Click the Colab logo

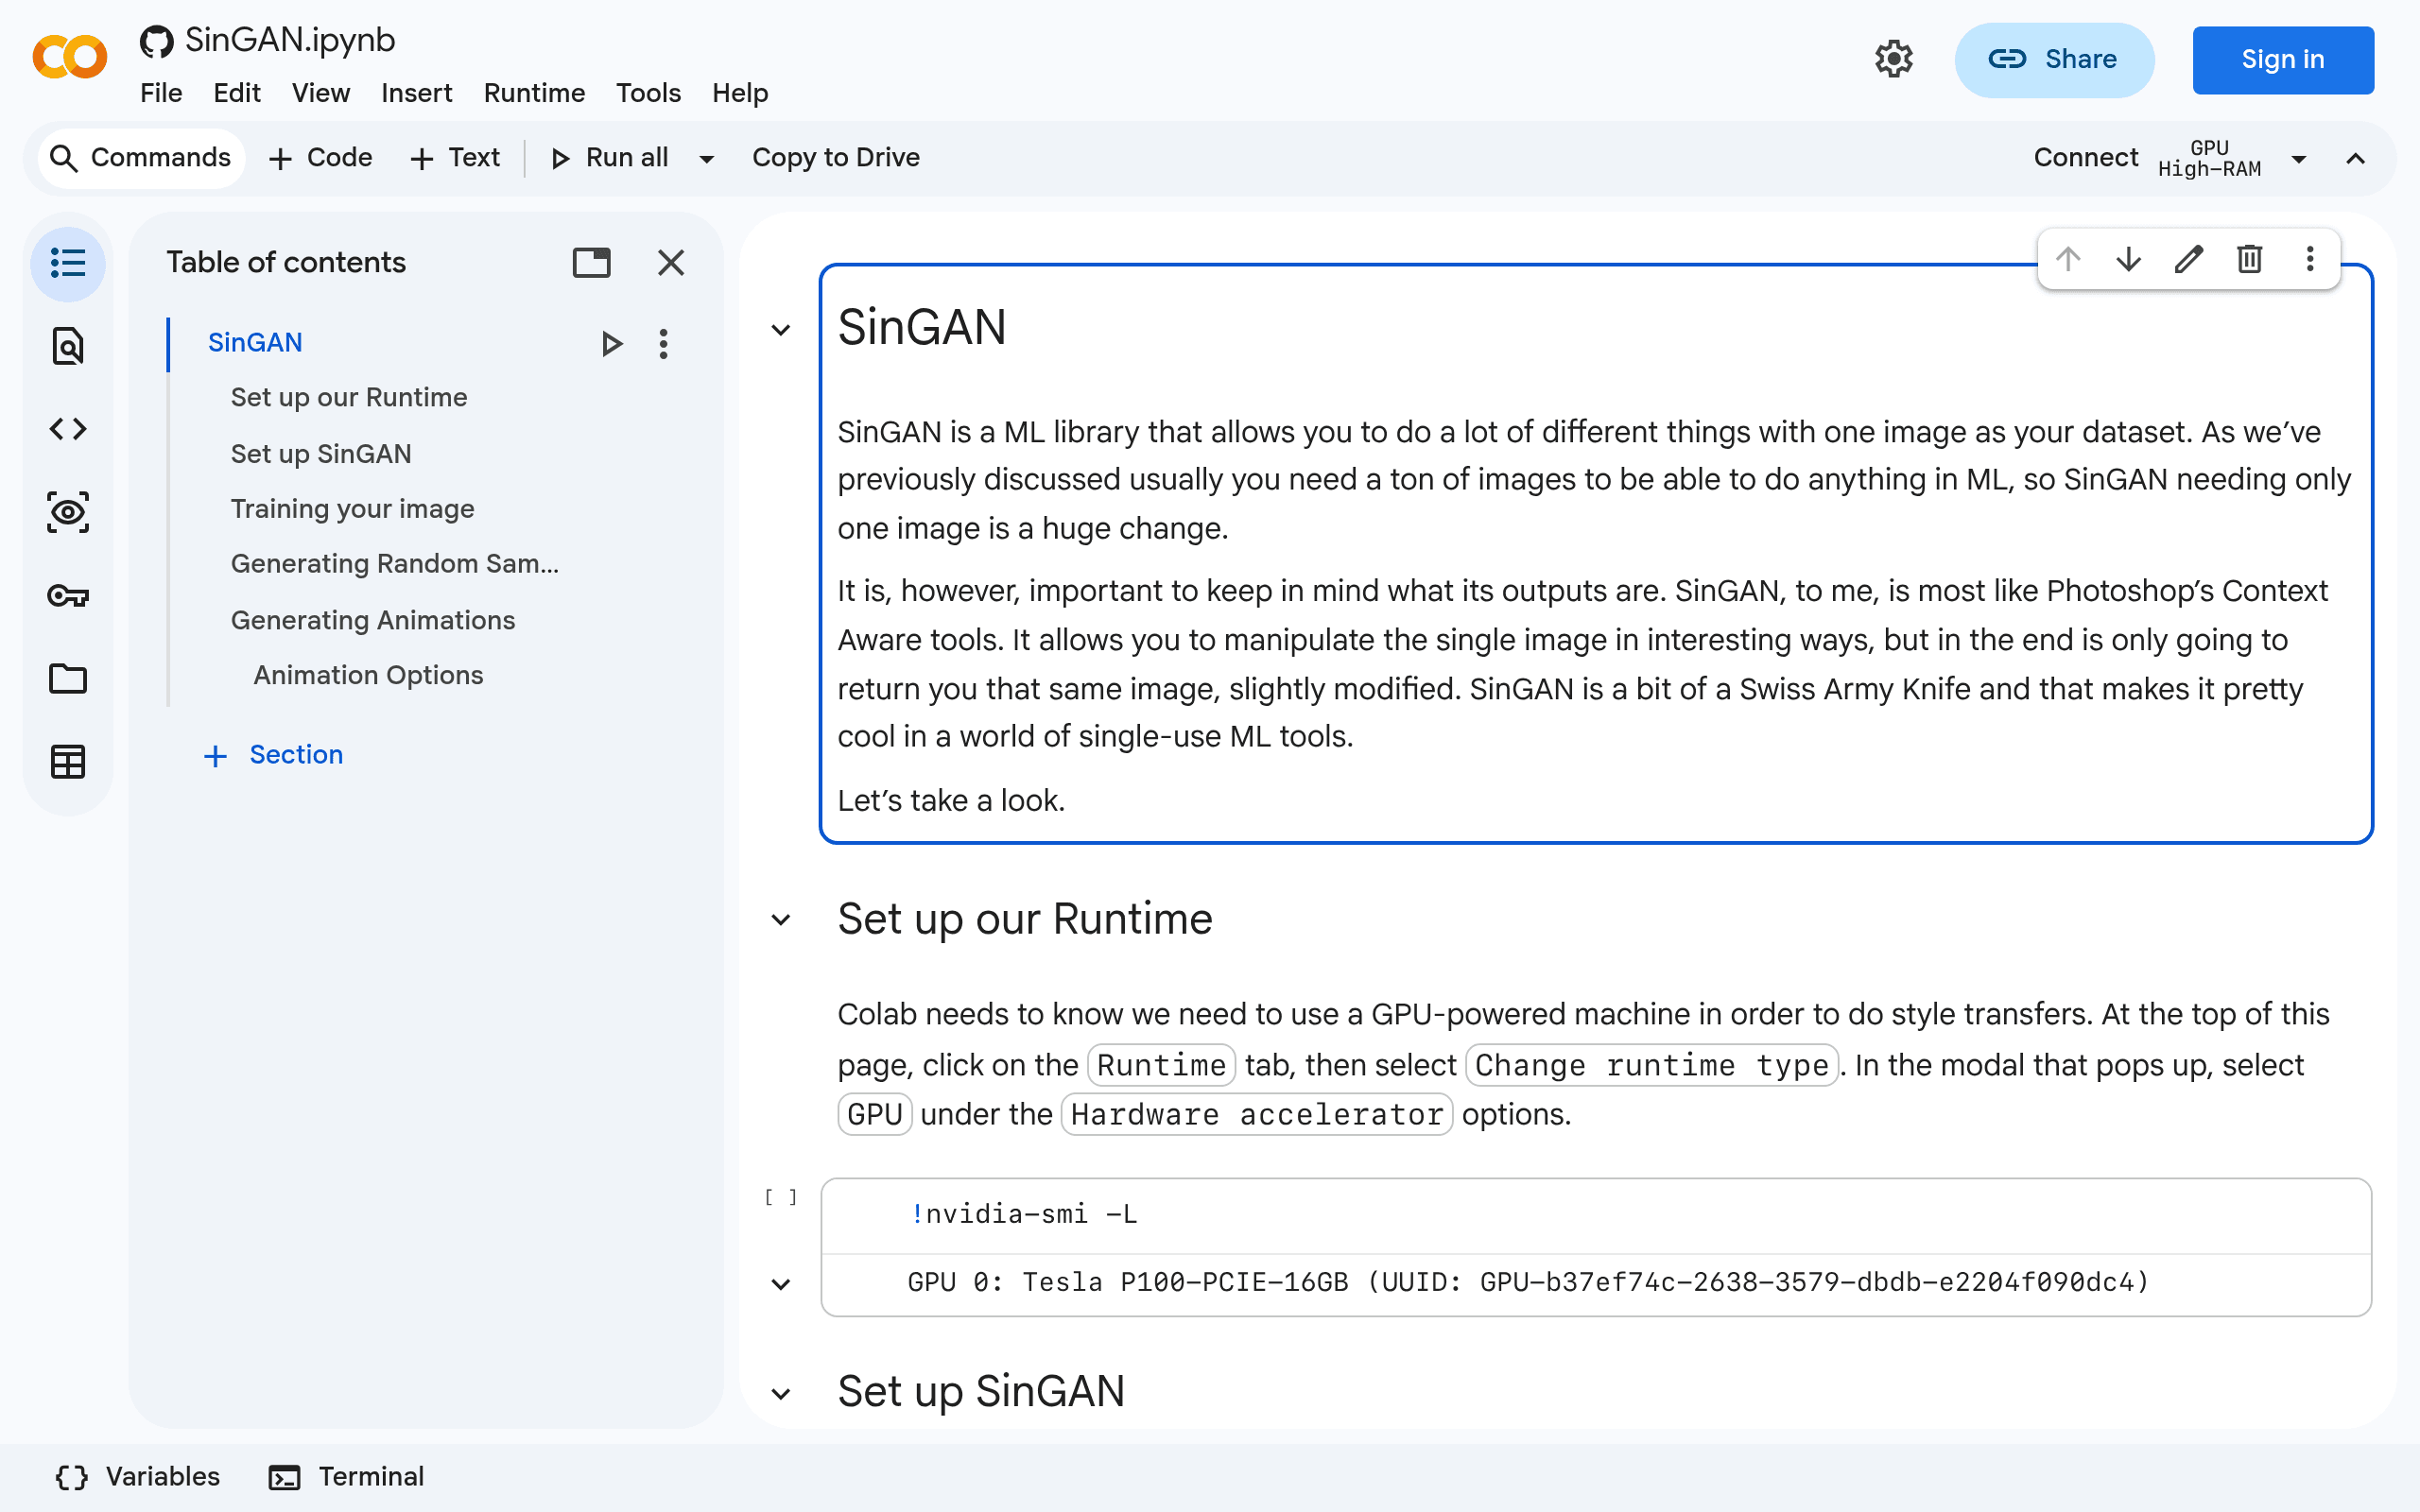[x=69, y=56]
